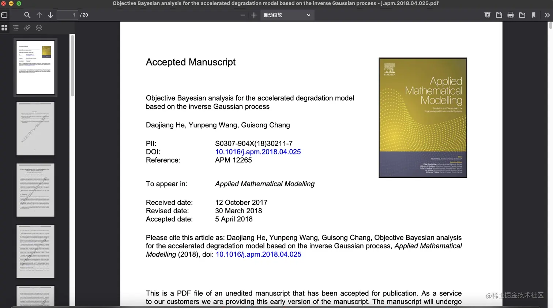
Task: Click the 'Accepted Manuscript' heading
Action: point(191,62)
